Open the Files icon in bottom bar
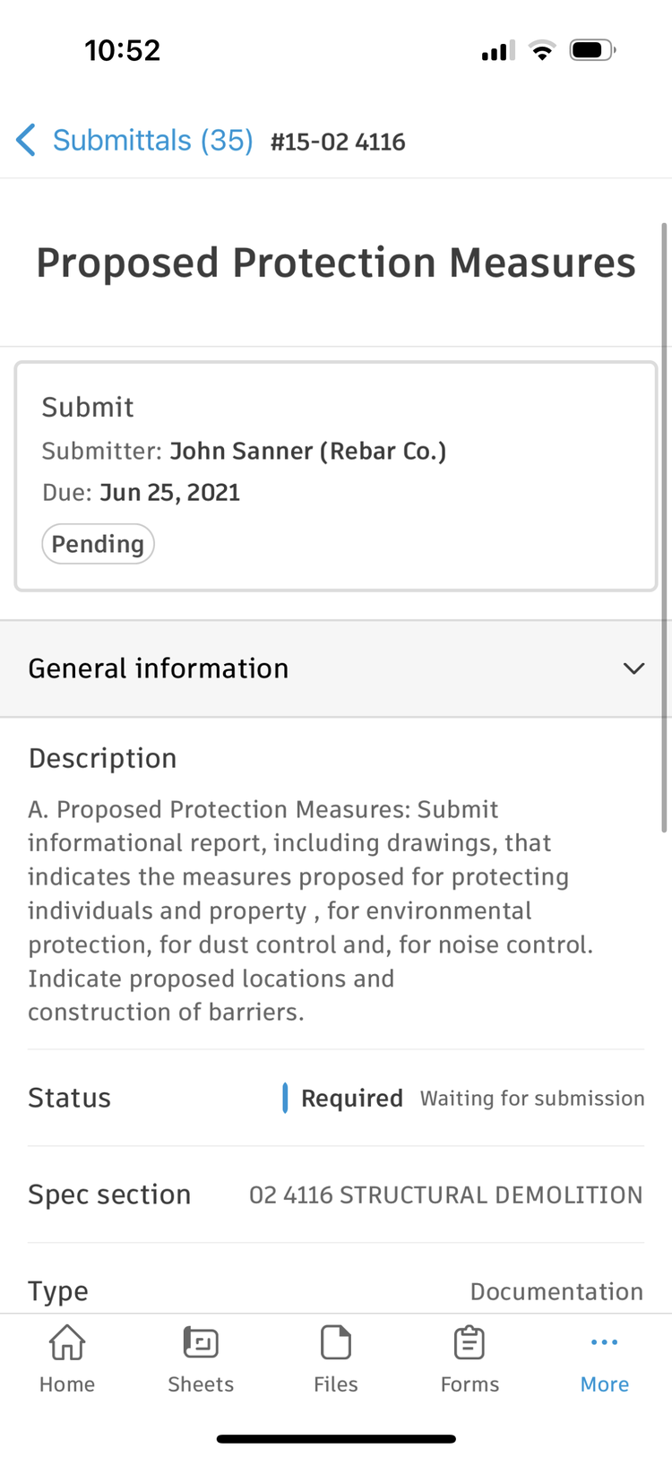672x1457 pixels. 336,1343
